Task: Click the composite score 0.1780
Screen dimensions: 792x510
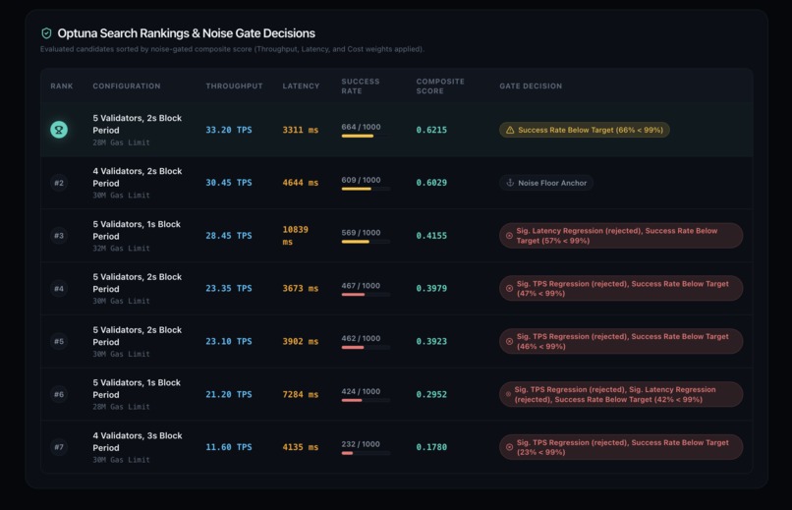Action: click(431, 447)
